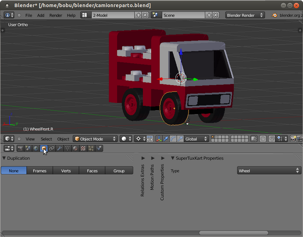Select Frames duplication mode
Screen dimensions: 303x237
point(40,170)
